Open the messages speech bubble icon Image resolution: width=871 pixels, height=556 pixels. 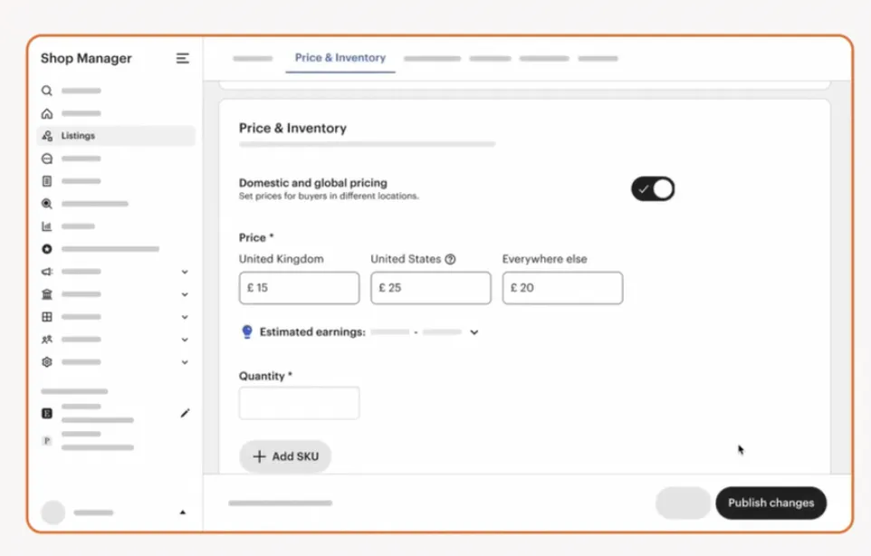(x=47, y=158)
